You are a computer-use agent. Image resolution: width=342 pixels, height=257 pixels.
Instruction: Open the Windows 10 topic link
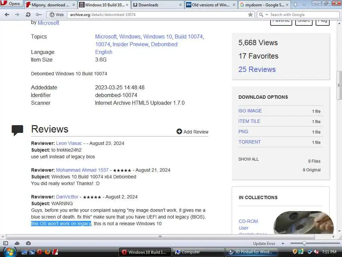click(x=158, y=37)
